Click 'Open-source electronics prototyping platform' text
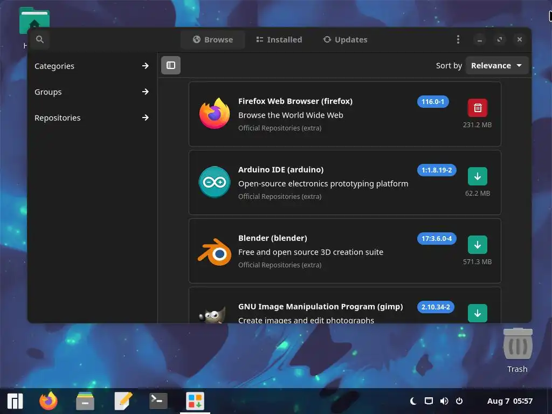This screenshot has width=552, height=414. 323,184
